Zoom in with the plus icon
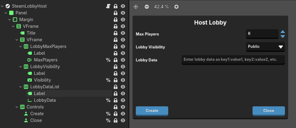The height and width of the screenshot is (128, 296). (x=176, y=7)
